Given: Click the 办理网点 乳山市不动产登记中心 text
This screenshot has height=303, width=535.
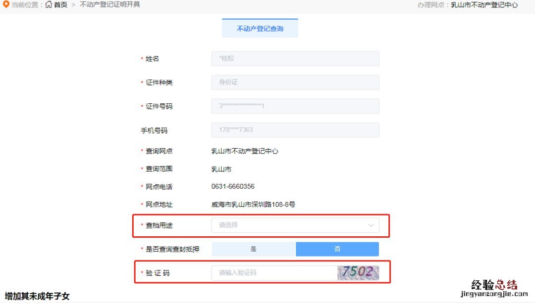Looking at the screenshot, I should 484,5.
